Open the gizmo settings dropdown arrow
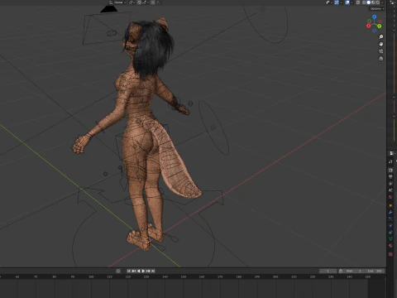397x298 pixels. pos(341,2)
